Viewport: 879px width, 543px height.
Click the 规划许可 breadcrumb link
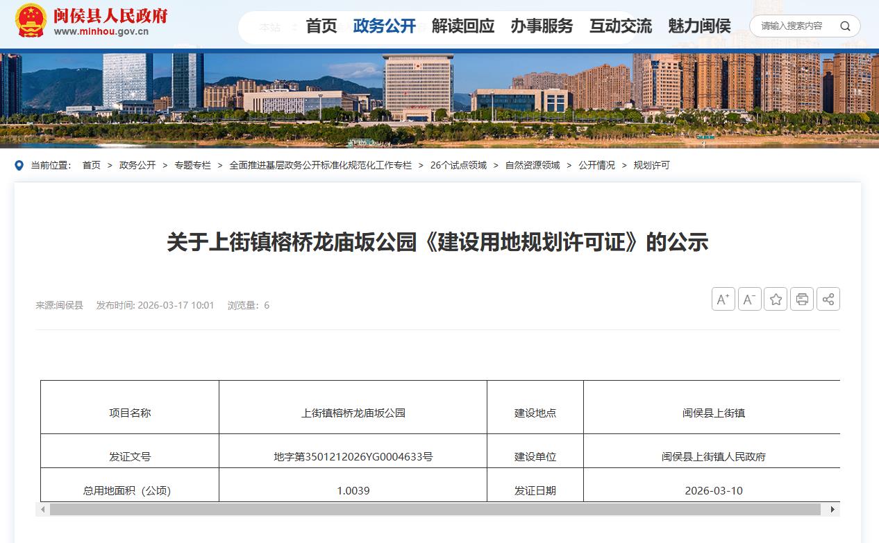point(651,165)
